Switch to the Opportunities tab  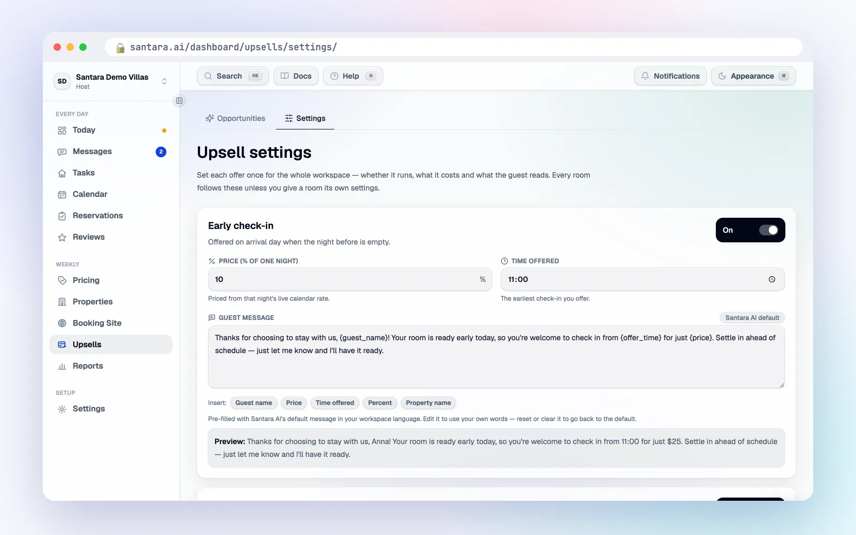235,118
